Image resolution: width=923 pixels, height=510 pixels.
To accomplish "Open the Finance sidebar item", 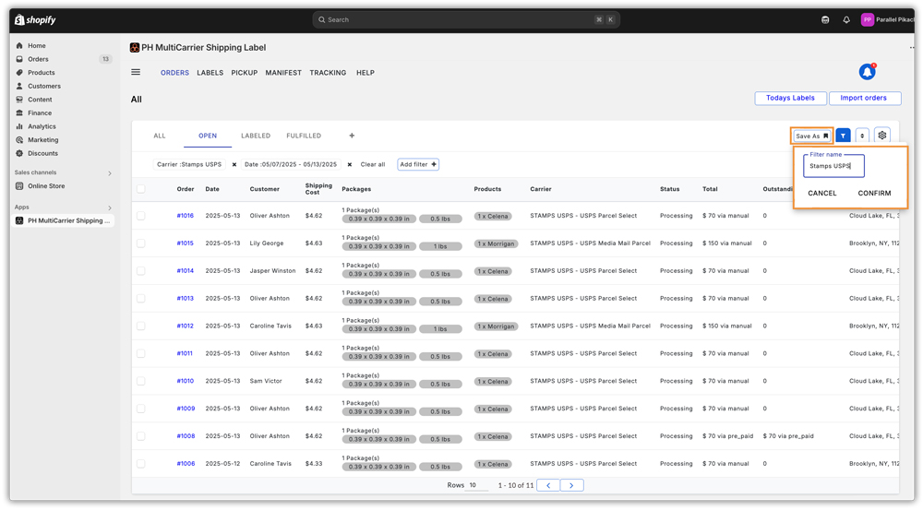I will [x=40, y=113].
